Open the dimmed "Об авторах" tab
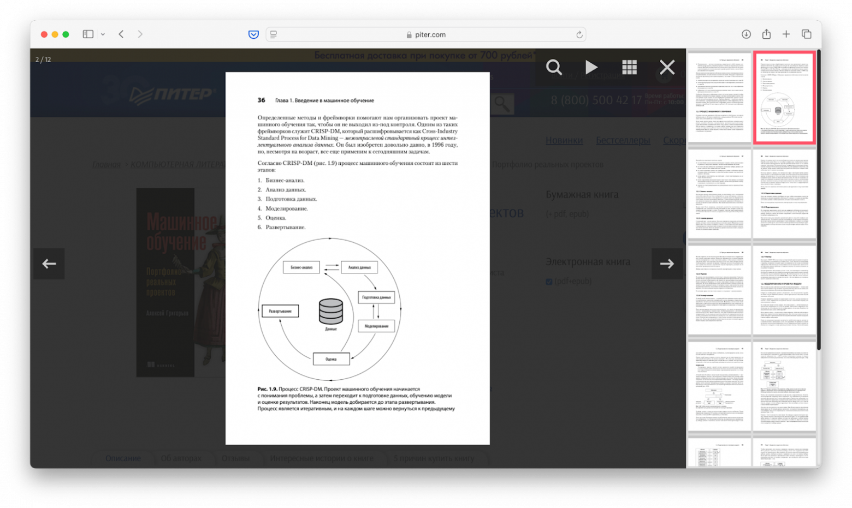This screenshot has width=852, height=508. click(181, 458)
